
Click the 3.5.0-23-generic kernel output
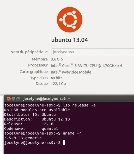pos(23,138)
